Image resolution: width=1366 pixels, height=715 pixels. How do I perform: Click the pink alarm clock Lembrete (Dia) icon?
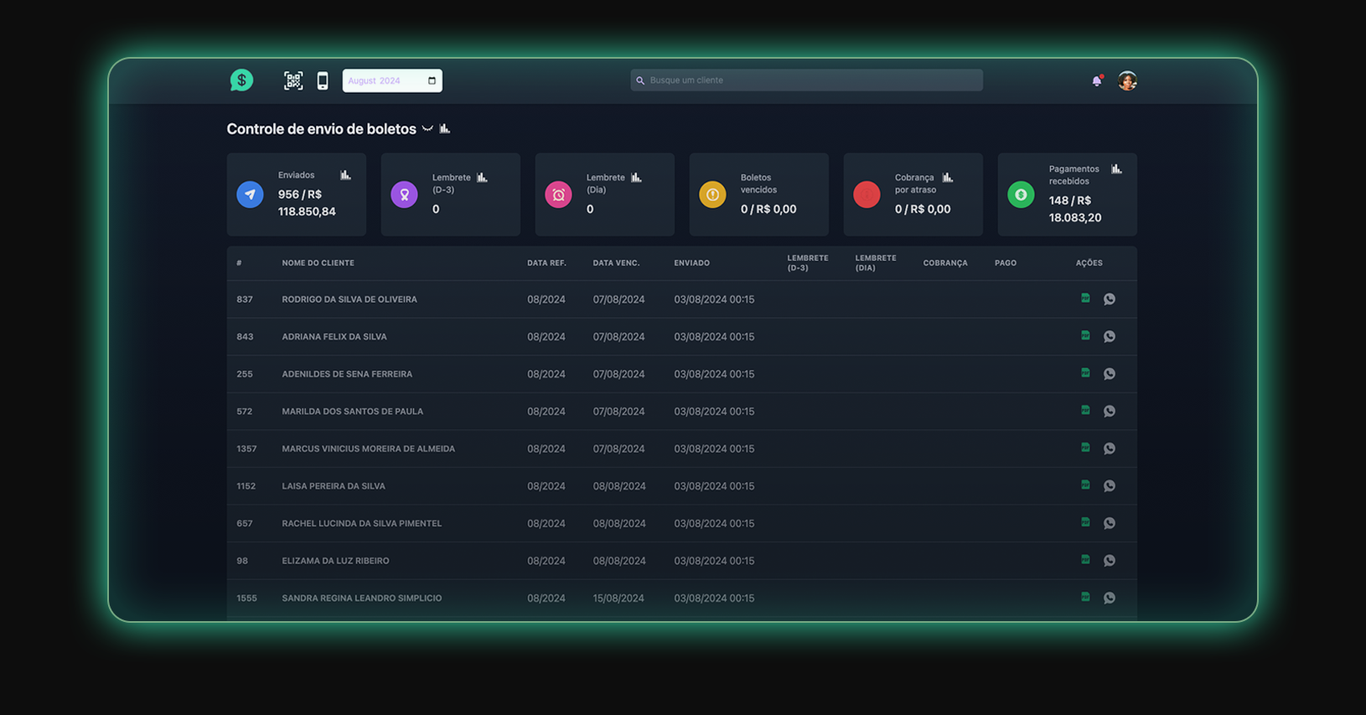click(558, 194)
